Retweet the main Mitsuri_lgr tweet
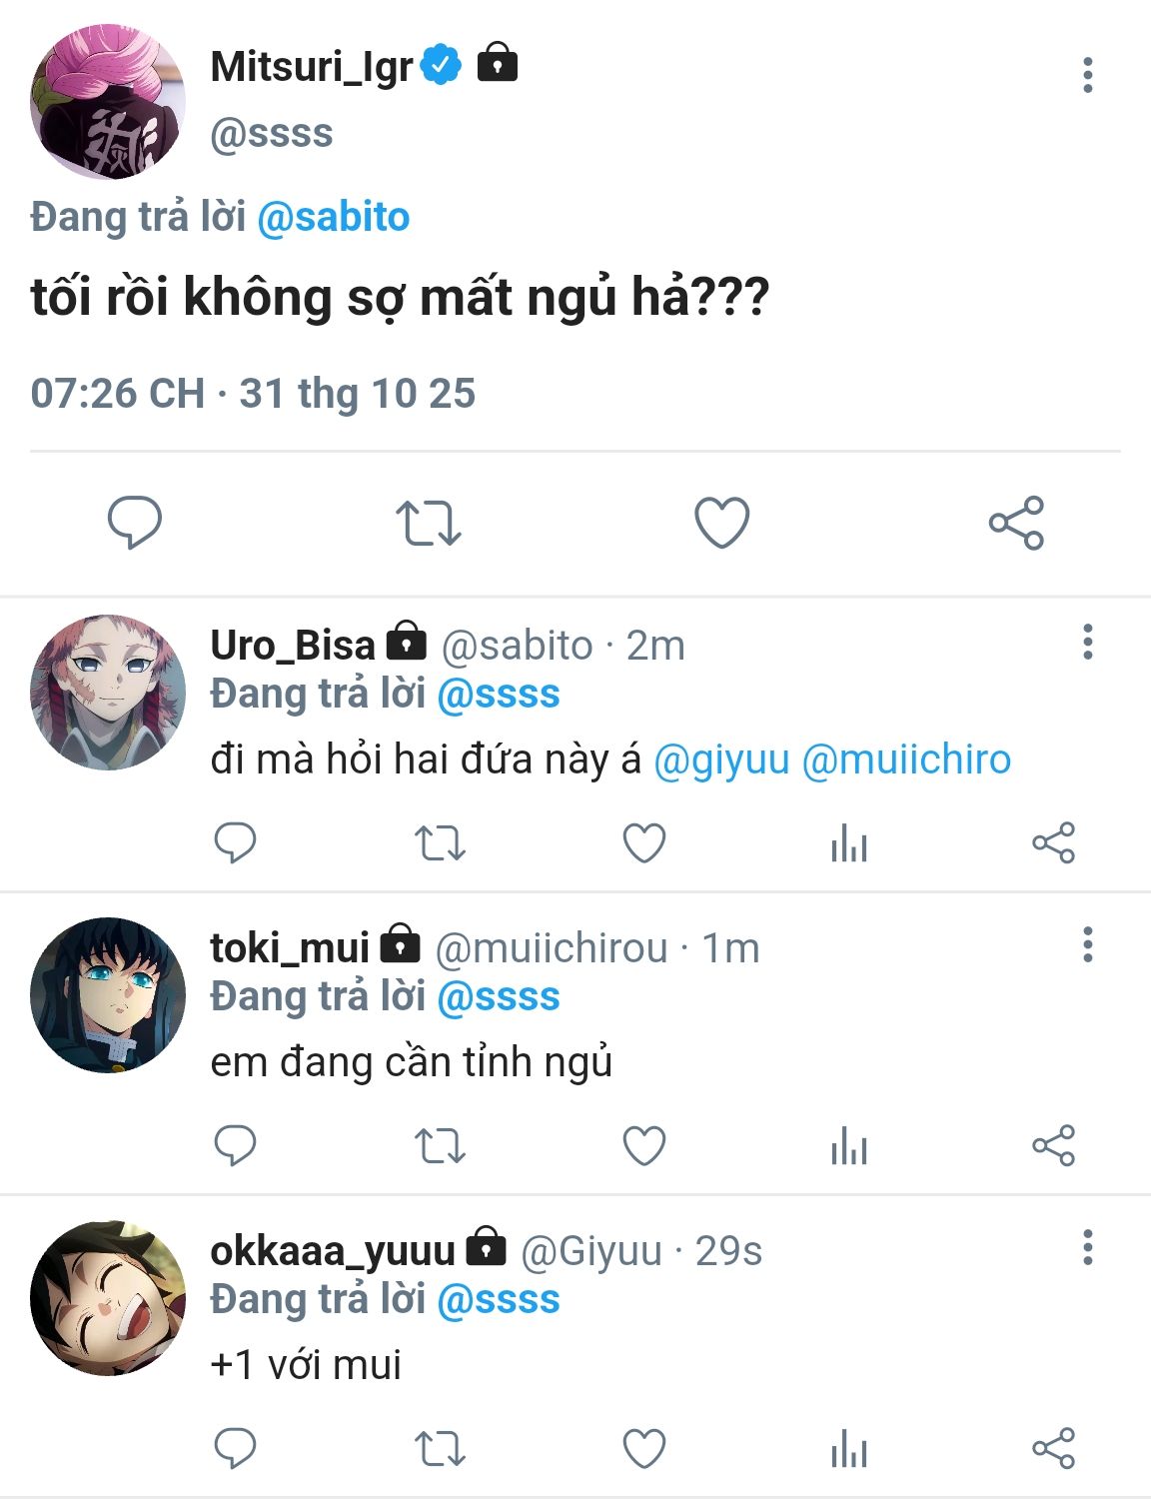The width and height of the screenshot is (1151, 1499). (428, 522)
